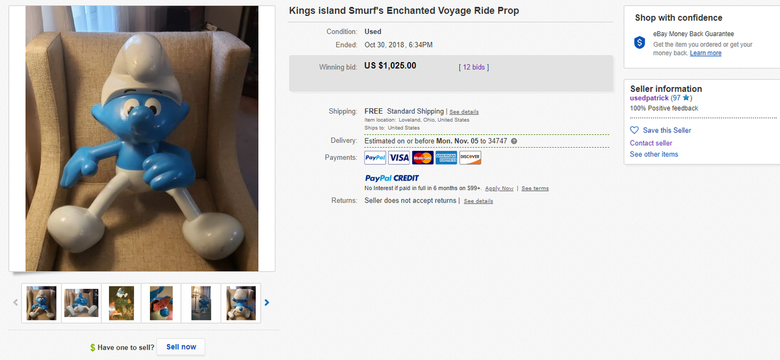Image resolution: width=780 pixels, height=360 pixels.
Task: Click the heart icon beside Save this Seller
Action: click(634, 130)
